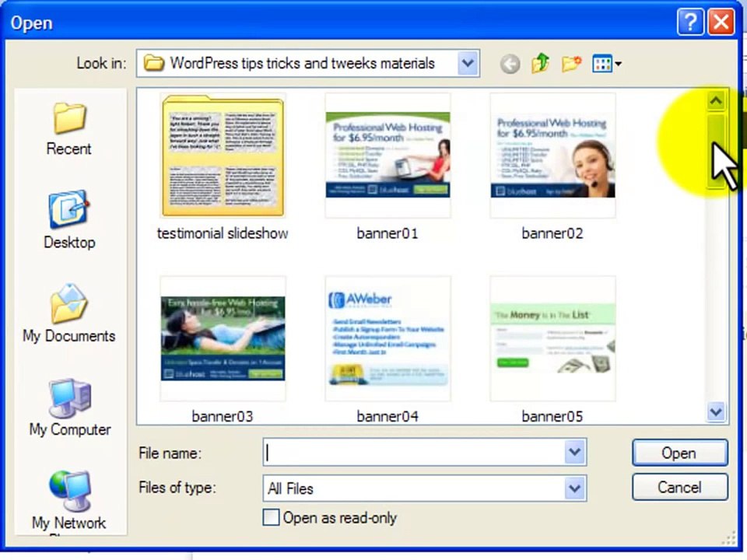
Task: Click the banner05 file name label
Action: pos(552,416)
